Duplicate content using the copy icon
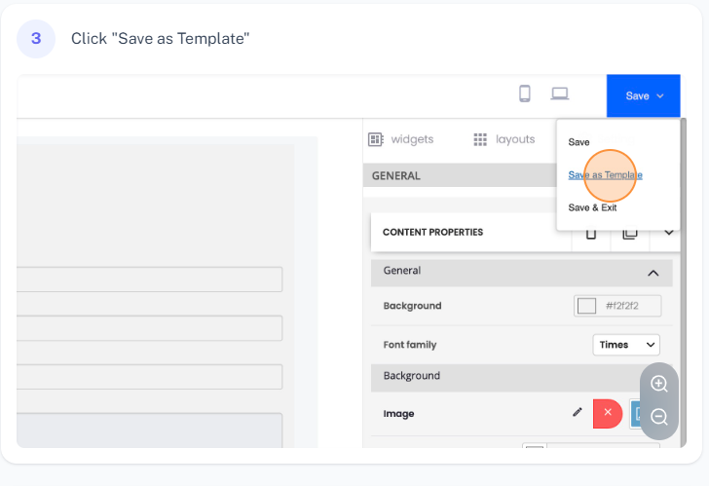 click(629, 234)
